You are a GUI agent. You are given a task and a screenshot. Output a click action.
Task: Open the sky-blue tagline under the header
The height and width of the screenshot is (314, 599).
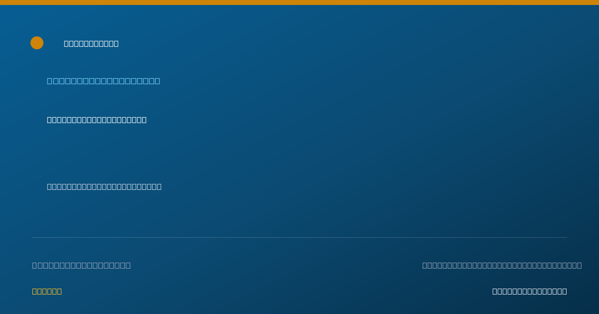[x=103, y=81]
